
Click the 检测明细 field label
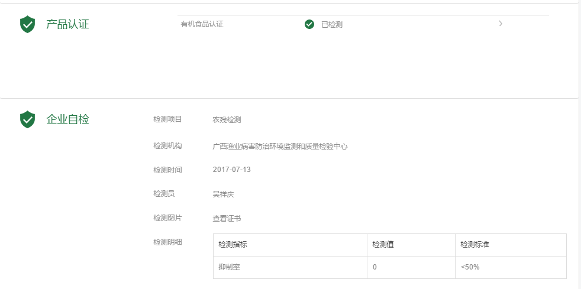coord(167,242)
